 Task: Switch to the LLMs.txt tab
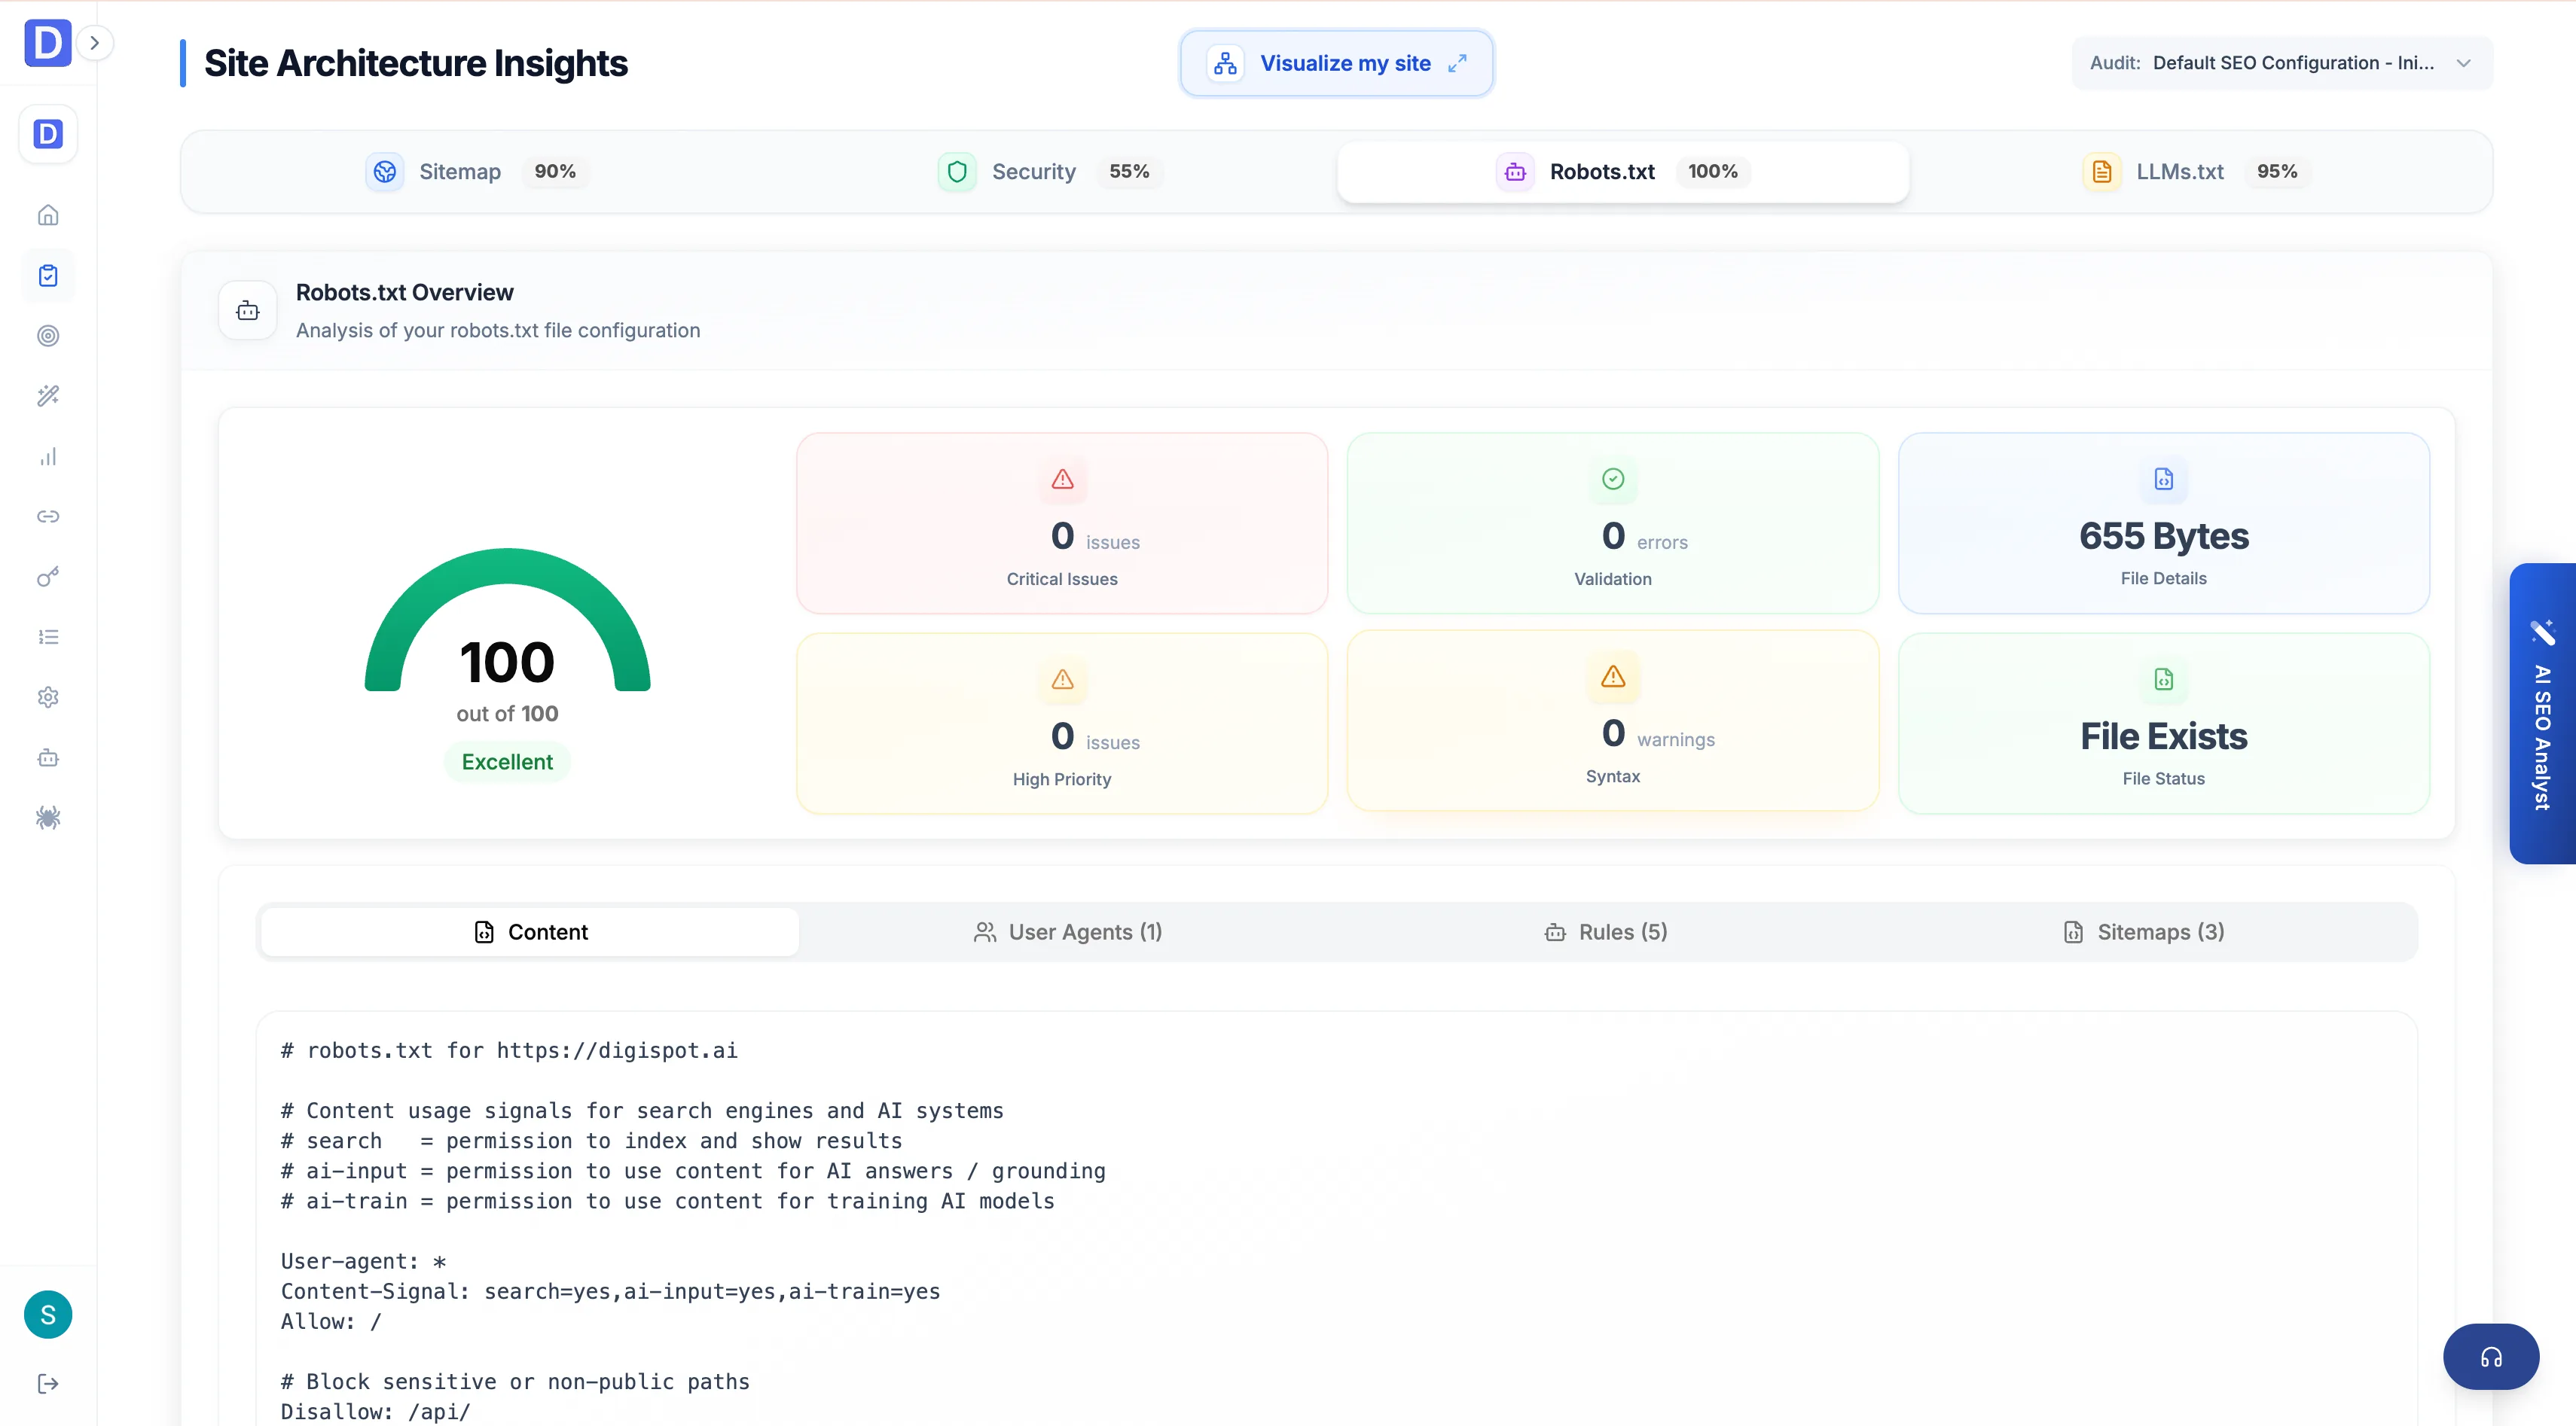[x=2195, y=172]
